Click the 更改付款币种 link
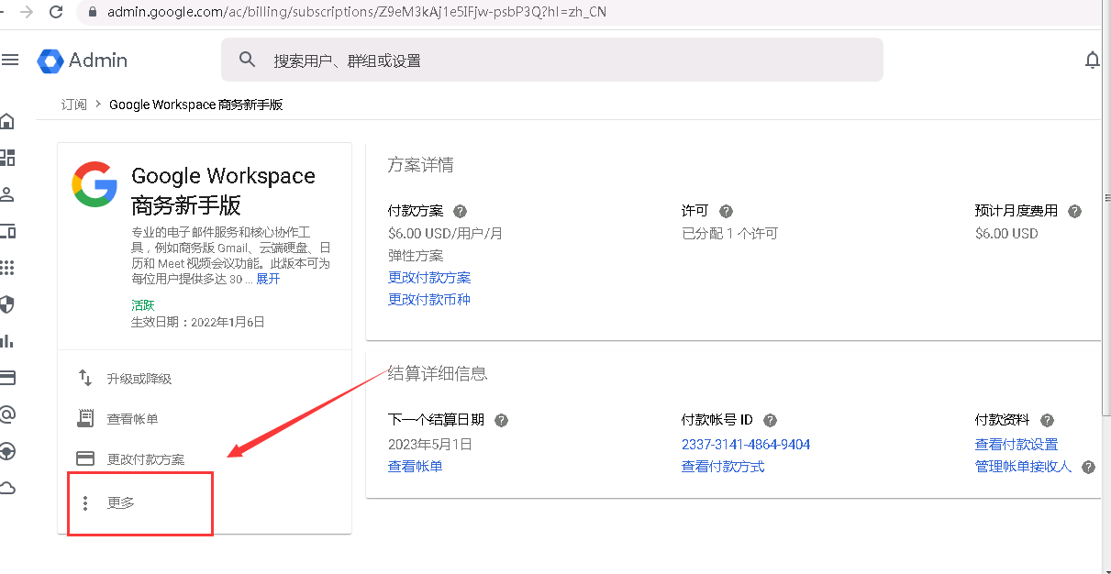Screen dimensions: 1111x574 tap(429, 300)
